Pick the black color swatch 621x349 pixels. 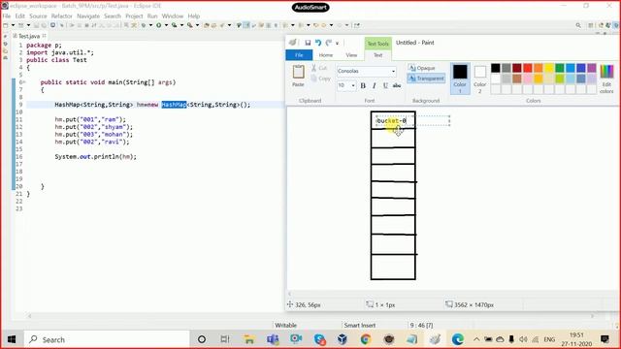pos(496,68)
